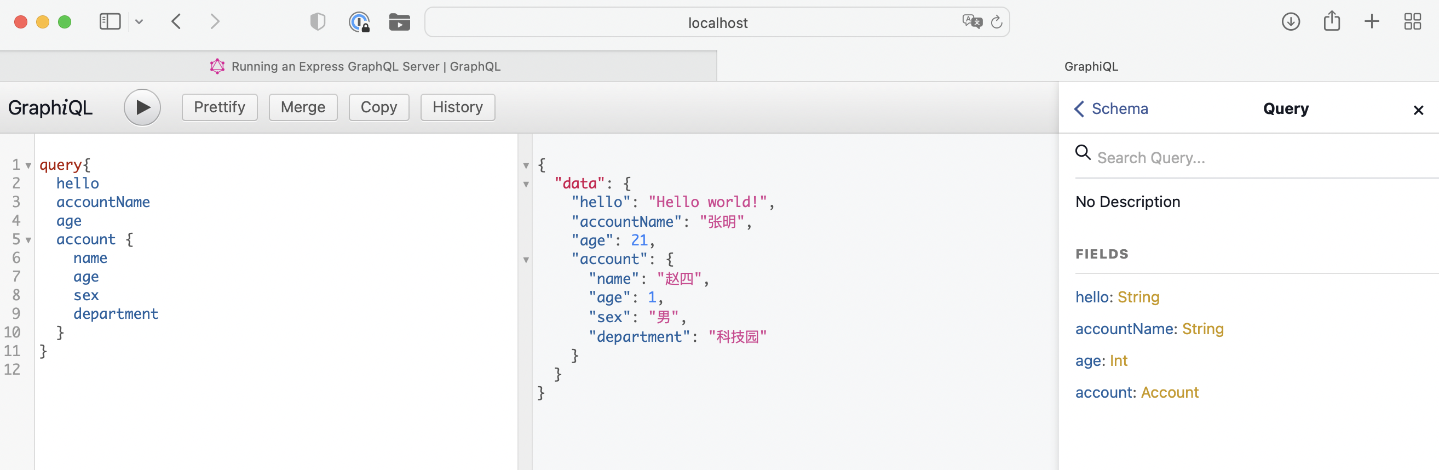Toggle the Safari sidebar
This screenshot has width=1439, height=470.
110,22
